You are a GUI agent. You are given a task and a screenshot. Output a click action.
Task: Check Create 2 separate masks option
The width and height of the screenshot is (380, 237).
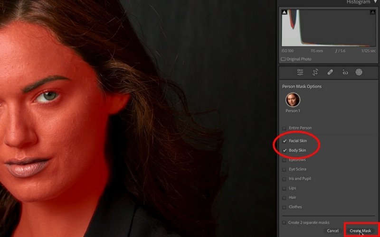[284, 223]
